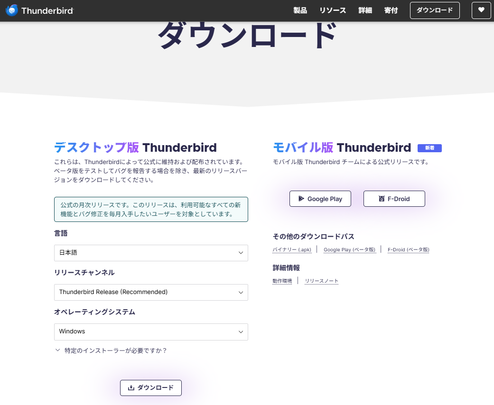
Task: Click the large ダウンロード page title
Action: (248, 35)
